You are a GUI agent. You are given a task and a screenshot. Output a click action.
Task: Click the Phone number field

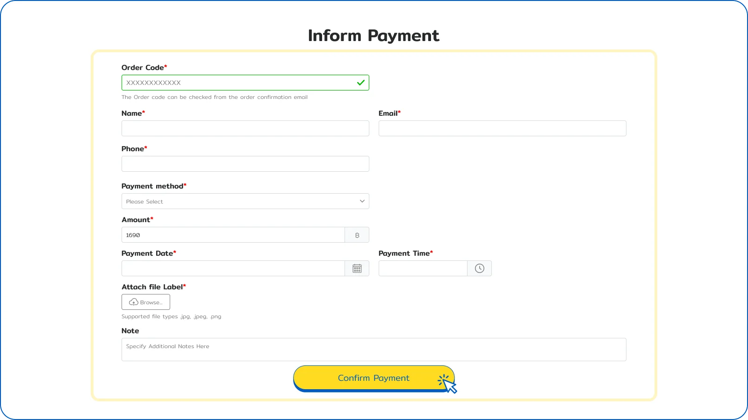point(245,164)
